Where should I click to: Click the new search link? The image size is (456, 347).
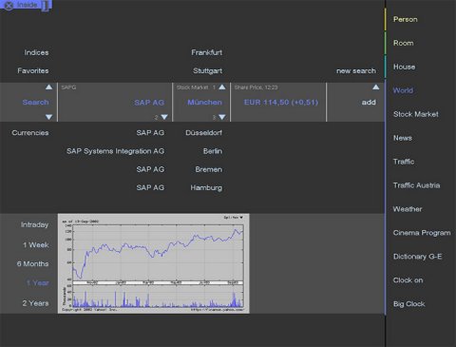[356, 70]
